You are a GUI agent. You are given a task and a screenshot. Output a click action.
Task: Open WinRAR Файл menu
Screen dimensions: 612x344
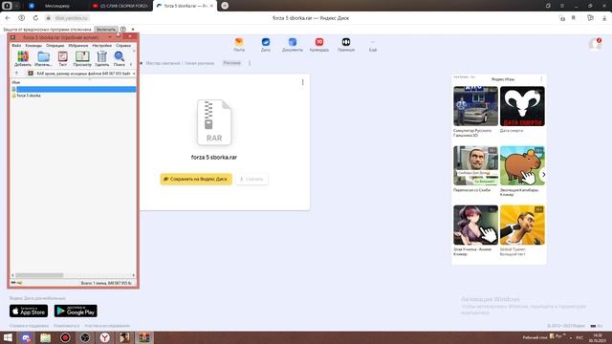pos(16,46)
